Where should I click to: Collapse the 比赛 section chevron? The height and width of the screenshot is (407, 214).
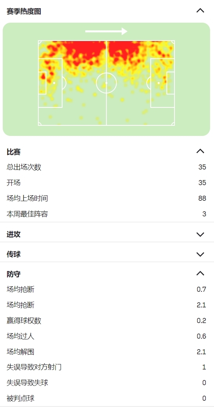pyautogui.click(x=200, y=151)
